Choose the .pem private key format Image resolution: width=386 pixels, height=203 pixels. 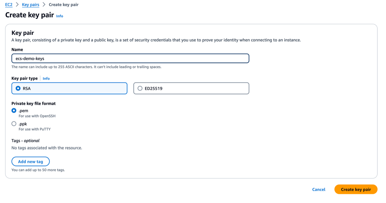click(x=14, y=110)
